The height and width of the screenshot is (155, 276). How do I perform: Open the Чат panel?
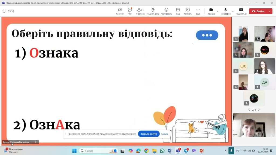130,11
